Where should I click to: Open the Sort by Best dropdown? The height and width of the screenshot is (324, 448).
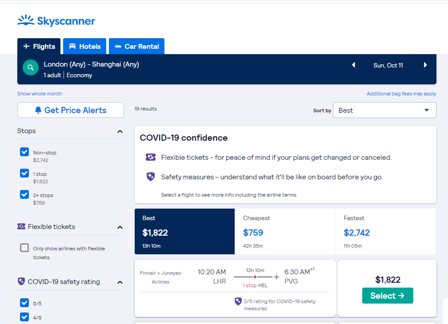point(384,110)
